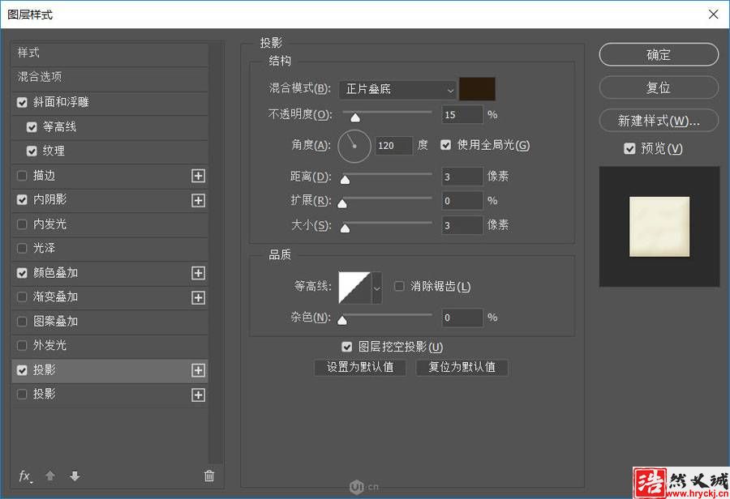Click 复位为默认值 button
The width and height of the screenshot is (730, 499).
(462, 368)
